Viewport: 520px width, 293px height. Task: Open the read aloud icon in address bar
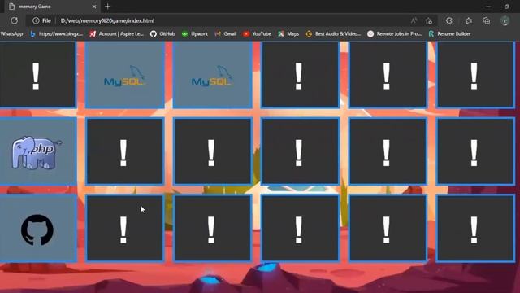[x=414, y=20]
